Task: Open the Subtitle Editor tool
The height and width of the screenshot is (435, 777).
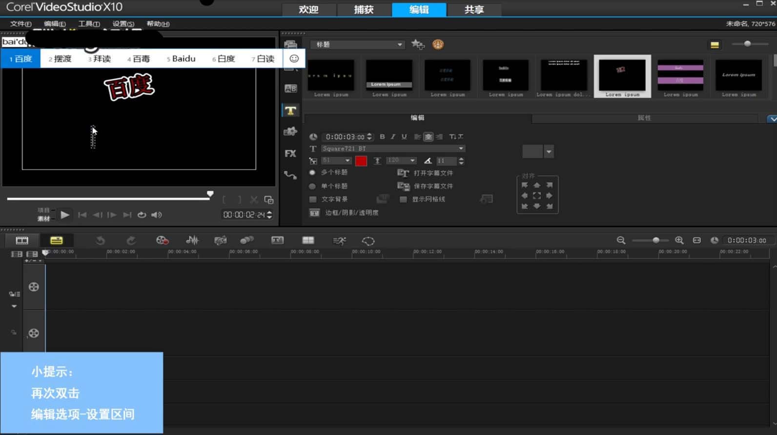Action: coord(277,240)
